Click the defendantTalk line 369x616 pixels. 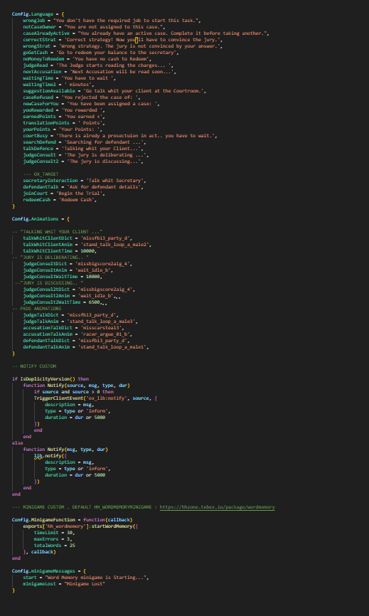tap(83, 187)
